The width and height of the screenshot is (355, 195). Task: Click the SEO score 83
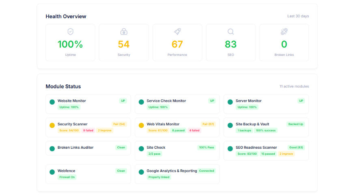tap(231, 44)
